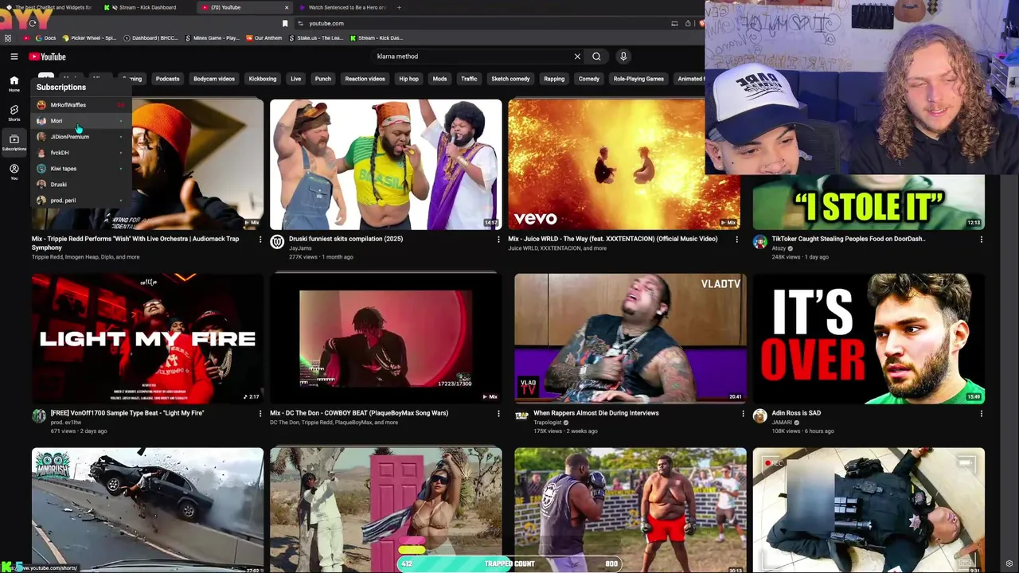
Task: Open the new tab plus button
Action: point(399,7)
